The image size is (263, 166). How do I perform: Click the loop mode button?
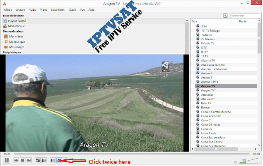click(59, 161)
